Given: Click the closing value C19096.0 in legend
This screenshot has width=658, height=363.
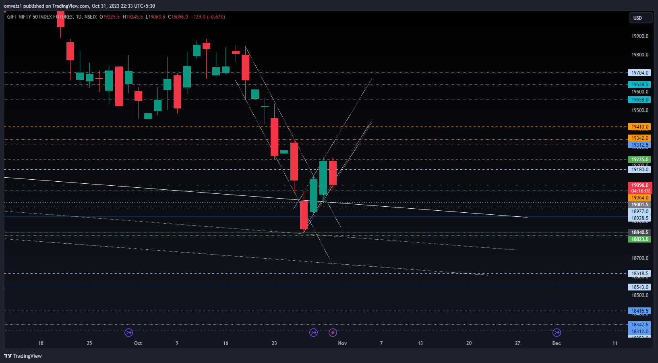Looking at the screenshot, I should [178, 17].
